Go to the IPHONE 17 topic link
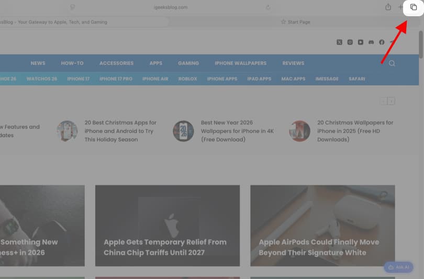The image size is (424, 279). 79,79
